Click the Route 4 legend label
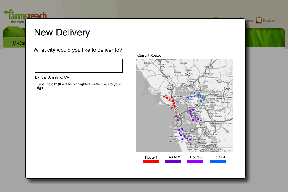 pyautogui.click(x=219, y=157)
